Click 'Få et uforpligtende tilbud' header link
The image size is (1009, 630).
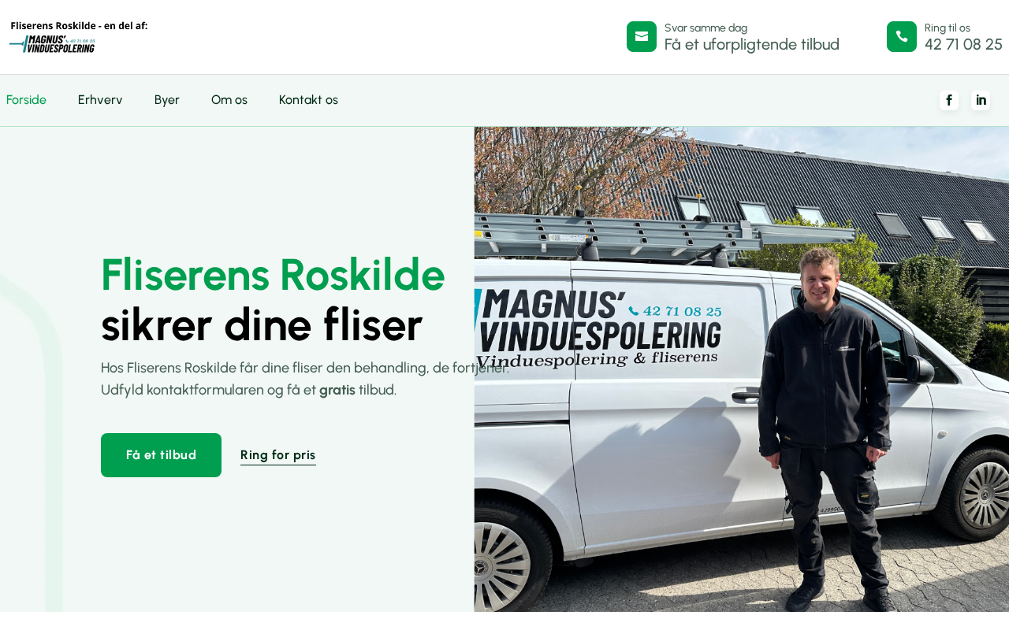(x=752, y=44)
